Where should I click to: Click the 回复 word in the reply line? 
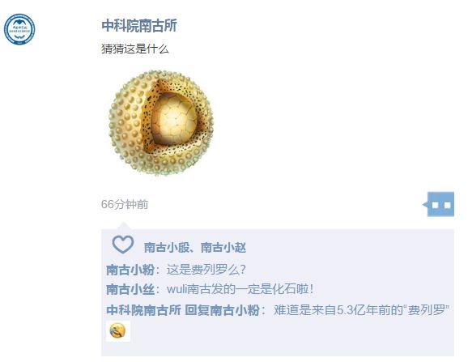tap(197, 310)
